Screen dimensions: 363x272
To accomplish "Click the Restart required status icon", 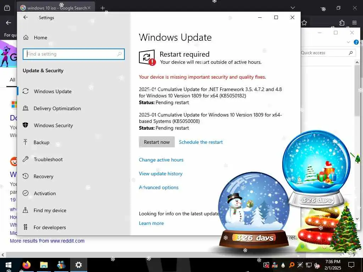I will (x=147, y=58).
